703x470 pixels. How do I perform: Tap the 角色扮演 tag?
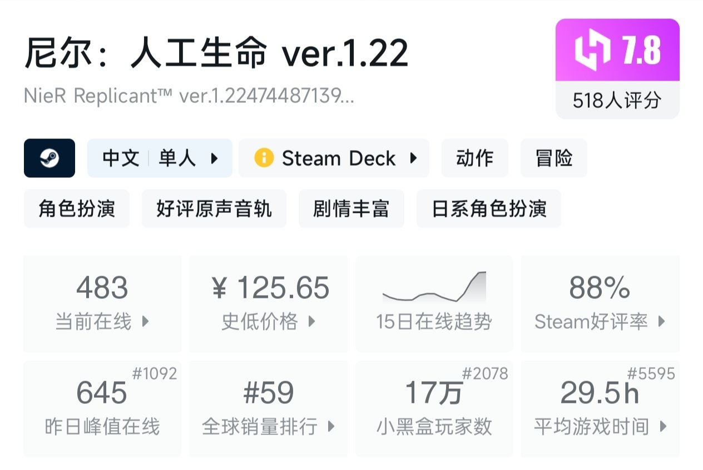(77, 209)
